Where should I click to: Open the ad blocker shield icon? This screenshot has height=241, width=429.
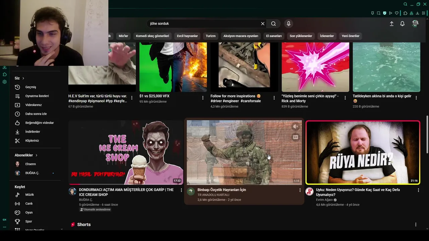click(x=384, y=13)
